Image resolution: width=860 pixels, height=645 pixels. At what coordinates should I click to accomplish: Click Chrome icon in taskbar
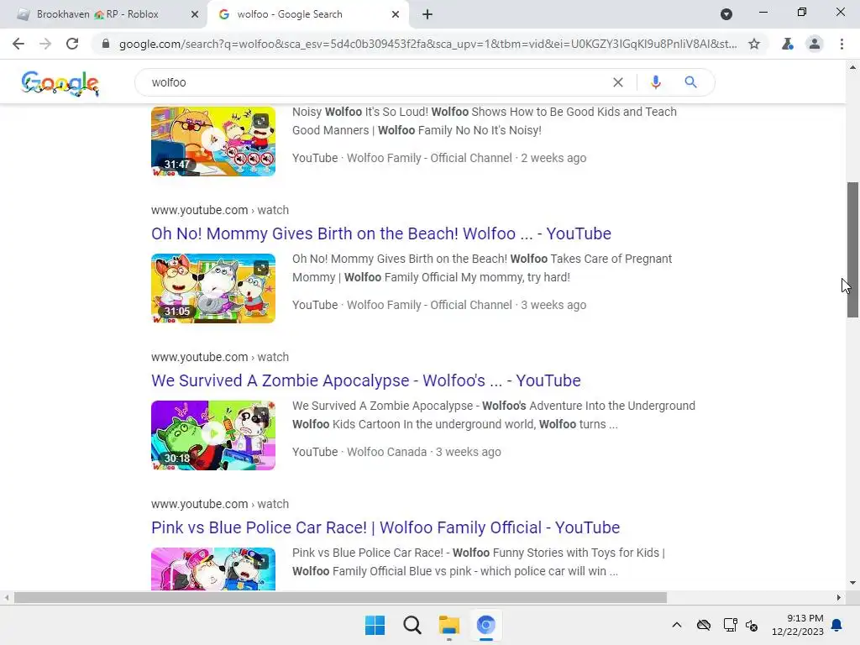point(486,625)
